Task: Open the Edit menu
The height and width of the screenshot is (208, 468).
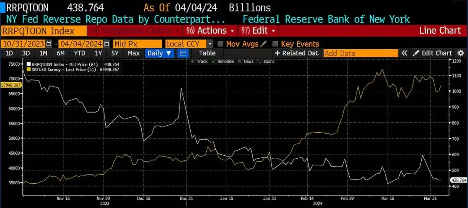Action: (258, 31)
